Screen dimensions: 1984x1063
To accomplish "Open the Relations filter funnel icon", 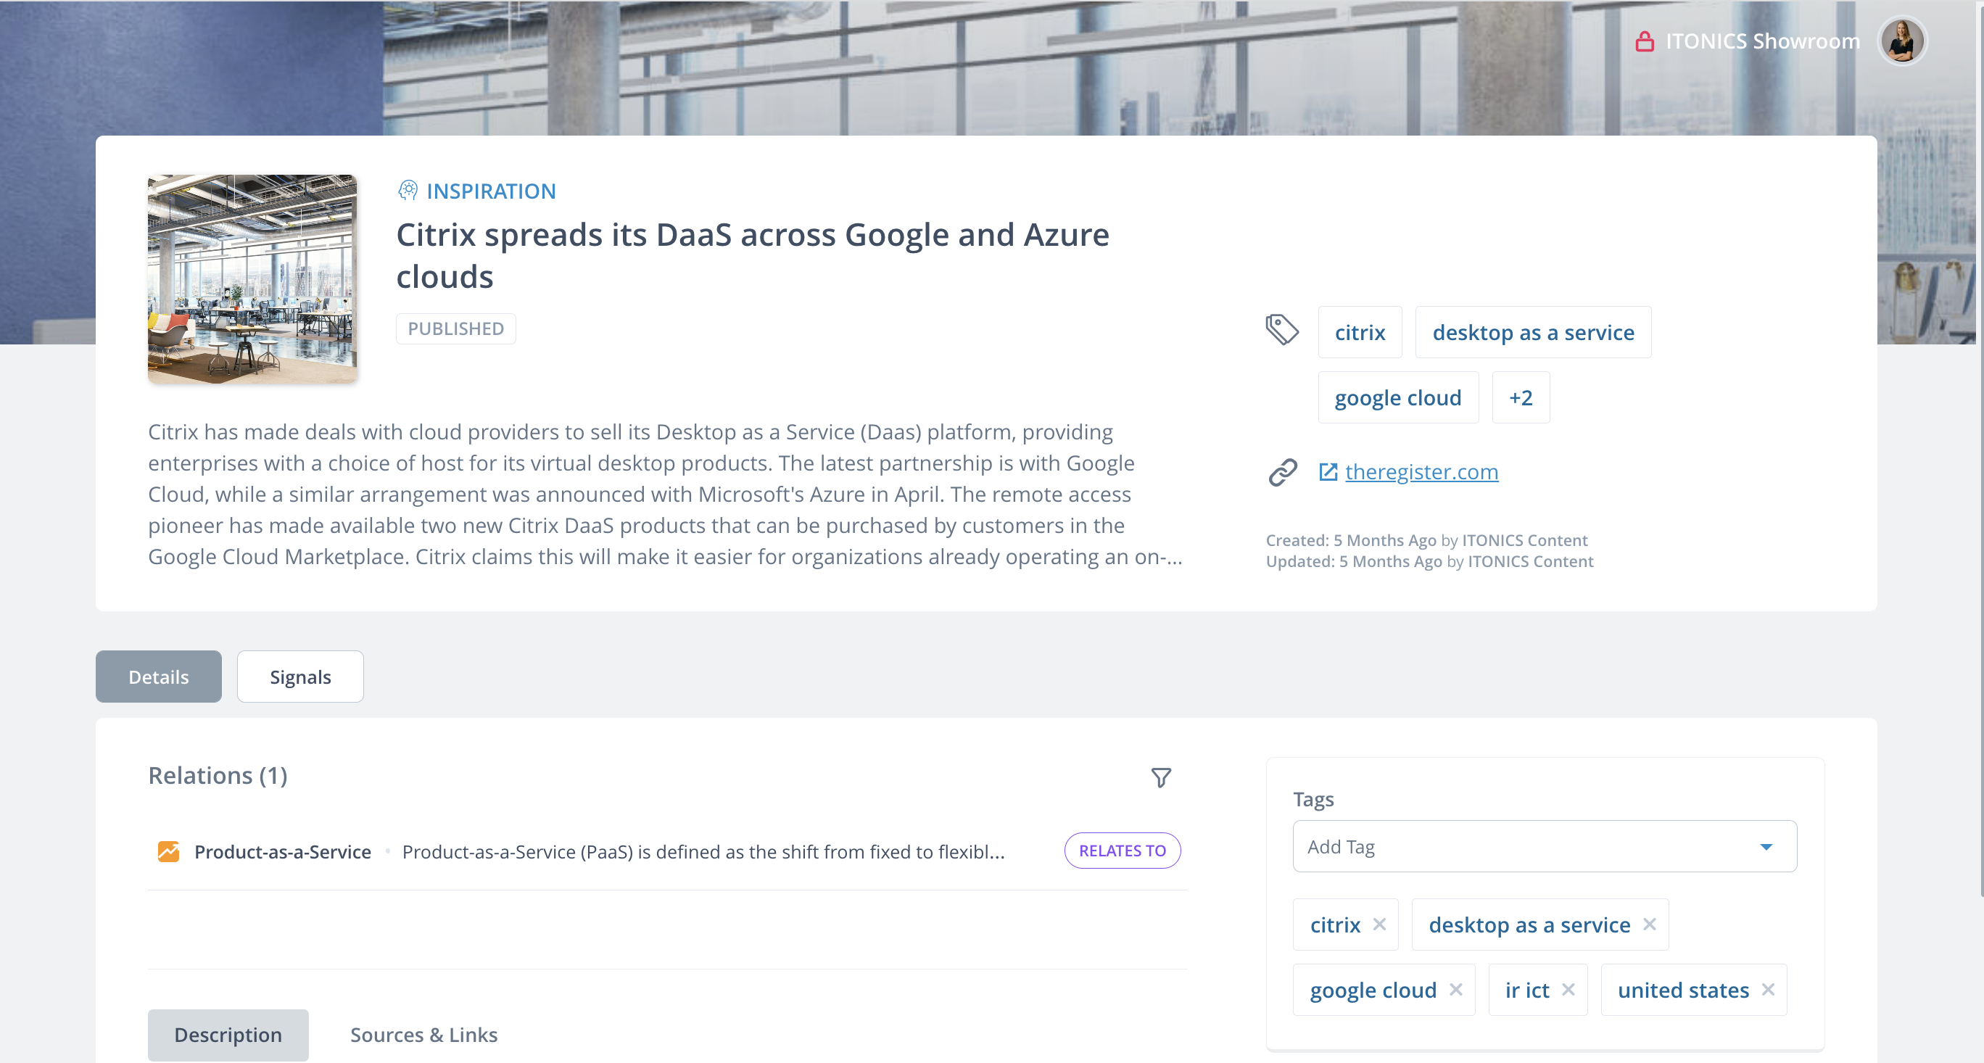I will coord(1161,777).
